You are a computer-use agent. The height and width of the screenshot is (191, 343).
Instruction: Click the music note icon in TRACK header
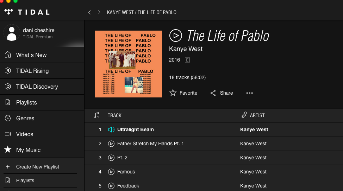click(97, 115)
